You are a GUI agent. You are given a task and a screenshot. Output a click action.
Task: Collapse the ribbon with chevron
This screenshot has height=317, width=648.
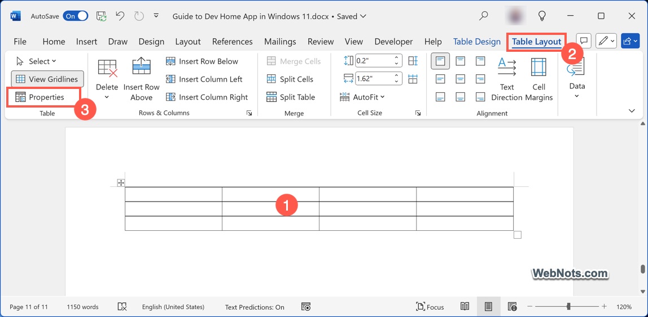click(x=632, y=111)
